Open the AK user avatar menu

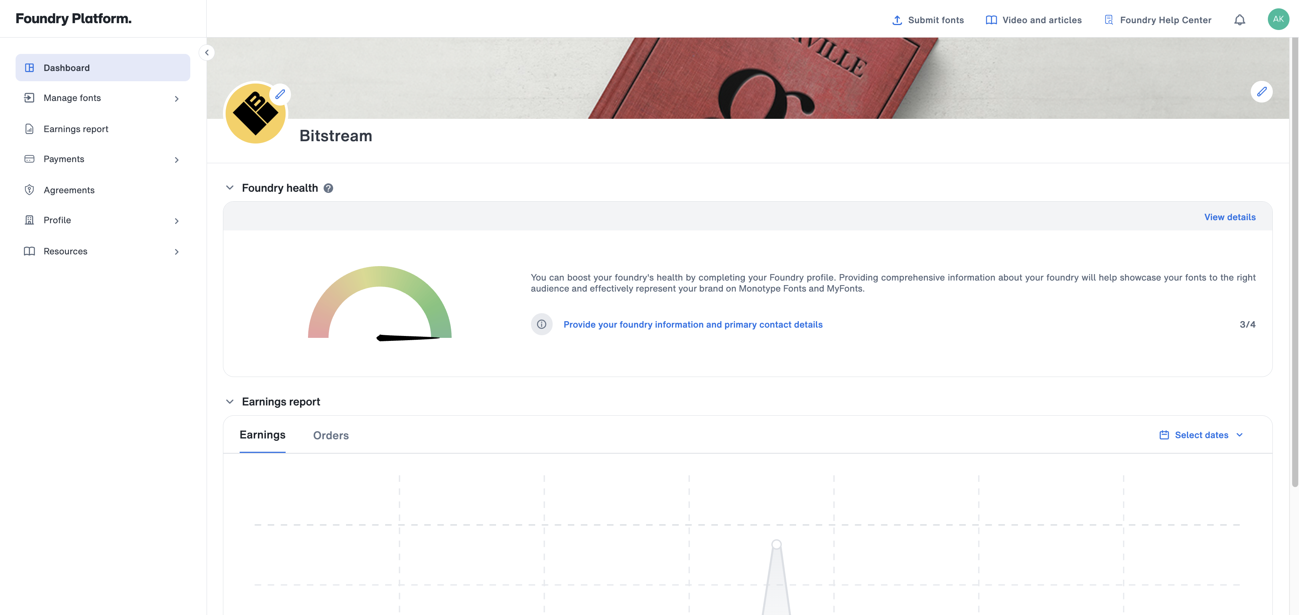tap(1278, 19)
